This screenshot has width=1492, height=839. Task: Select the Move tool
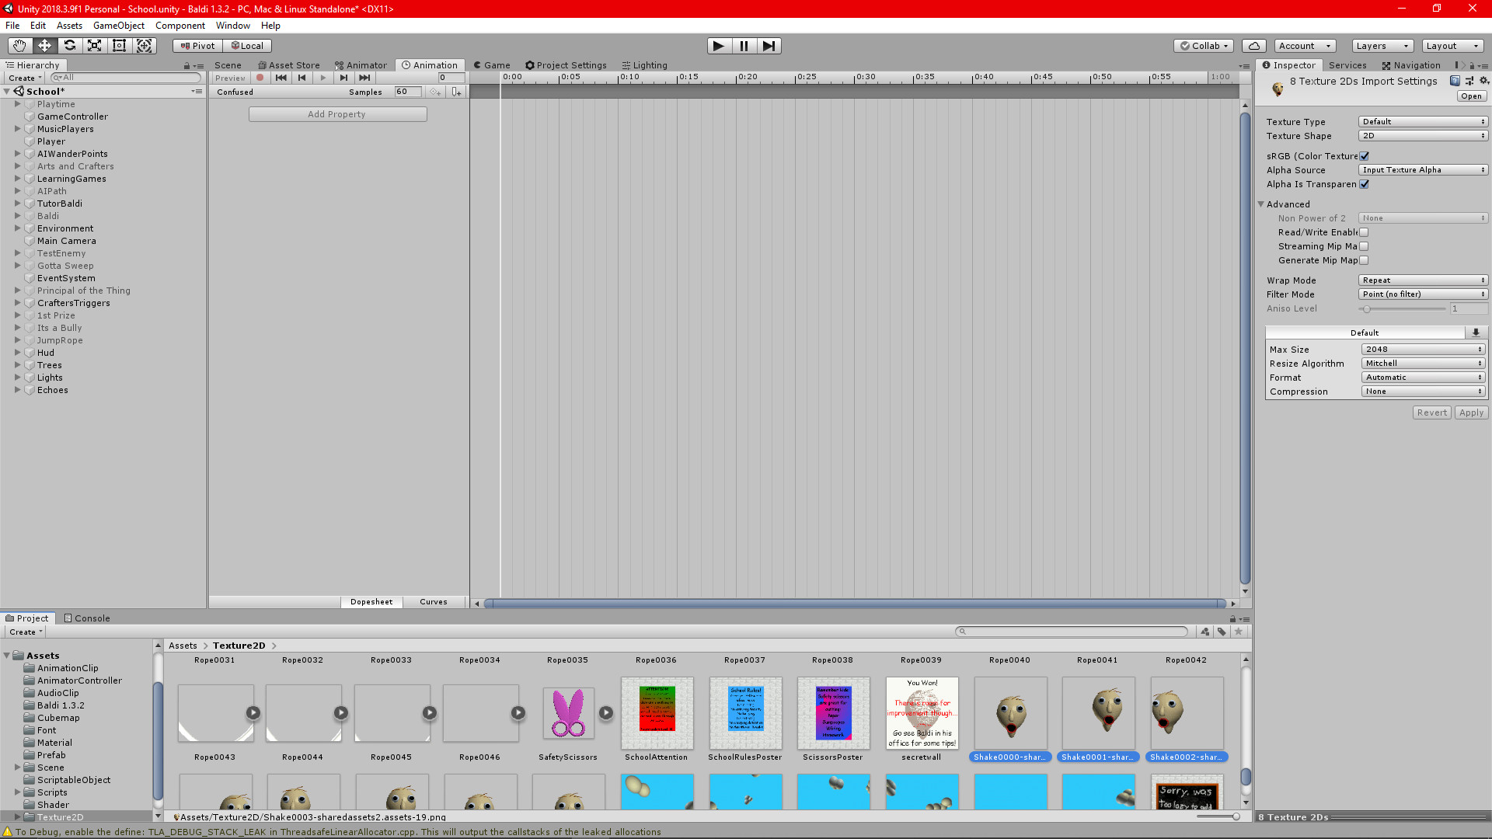coord(44,46)
